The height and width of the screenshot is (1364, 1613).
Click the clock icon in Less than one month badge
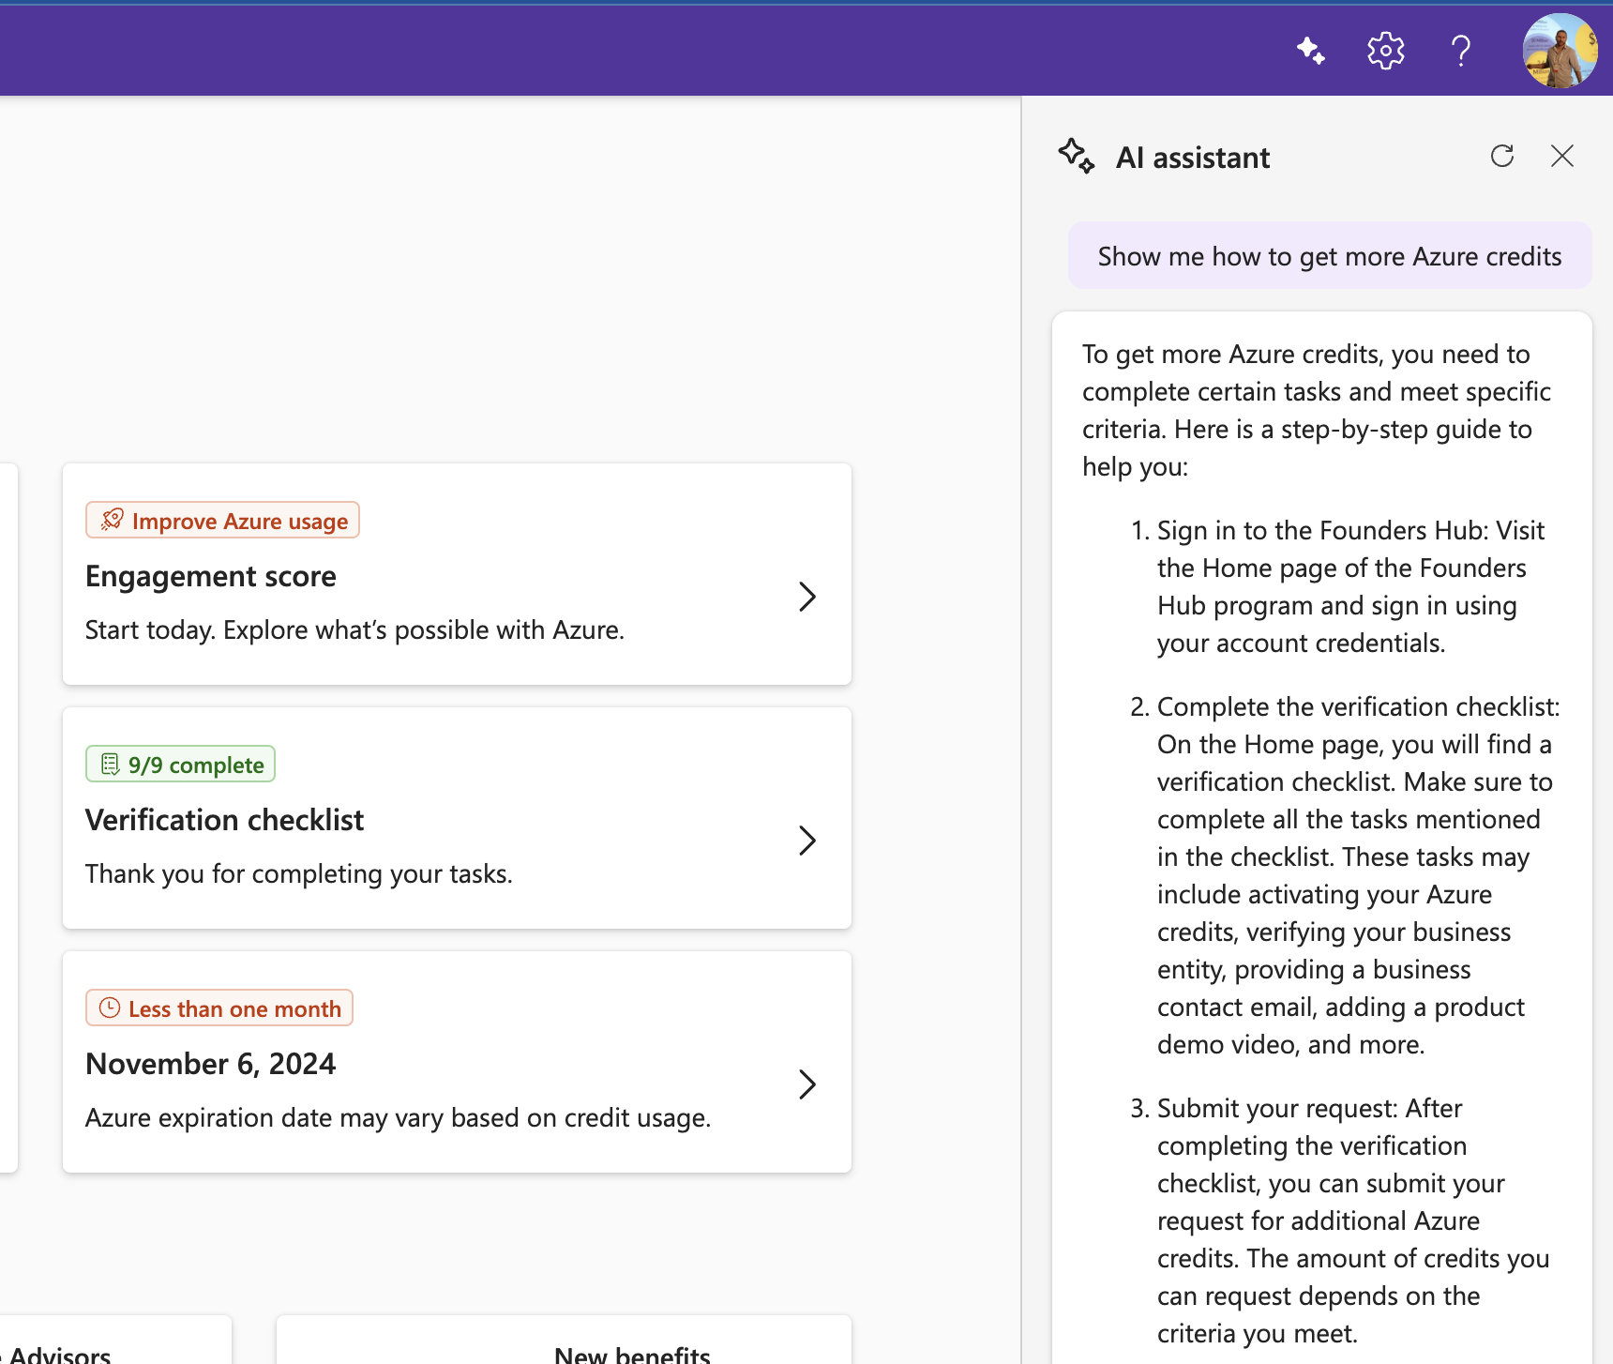click(x=110, y=1008)
